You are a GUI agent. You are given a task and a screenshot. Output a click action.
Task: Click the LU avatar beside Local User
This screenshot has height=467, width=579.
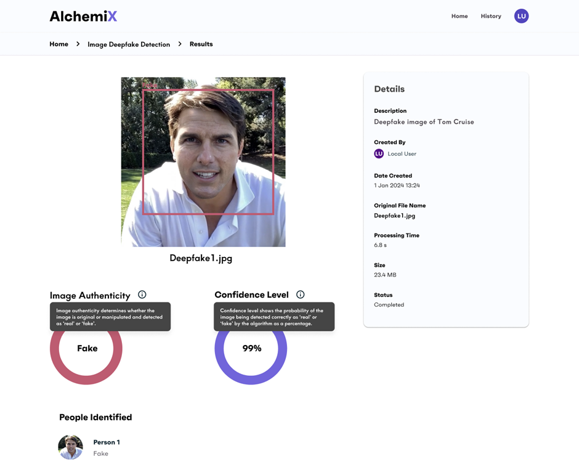pos(379,153)
